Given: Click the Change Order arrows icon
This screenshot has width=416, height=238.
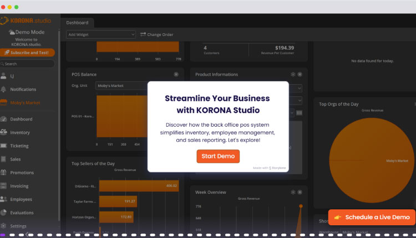Looking at the screenshot, I should click(x=143, y=34).
